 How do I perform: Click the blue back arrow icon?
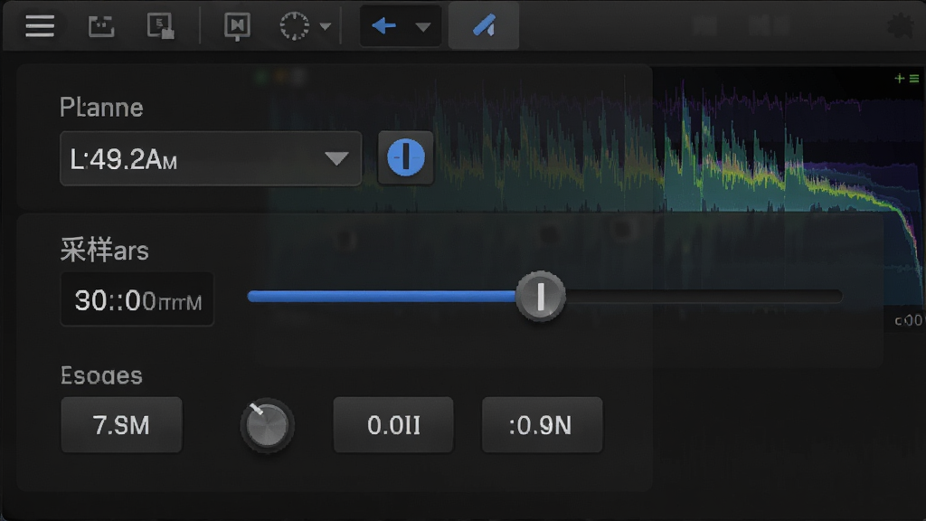pos(383,26)
